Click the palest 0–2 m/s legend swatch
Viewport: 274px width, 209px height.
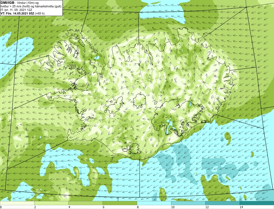pos(17,203)
